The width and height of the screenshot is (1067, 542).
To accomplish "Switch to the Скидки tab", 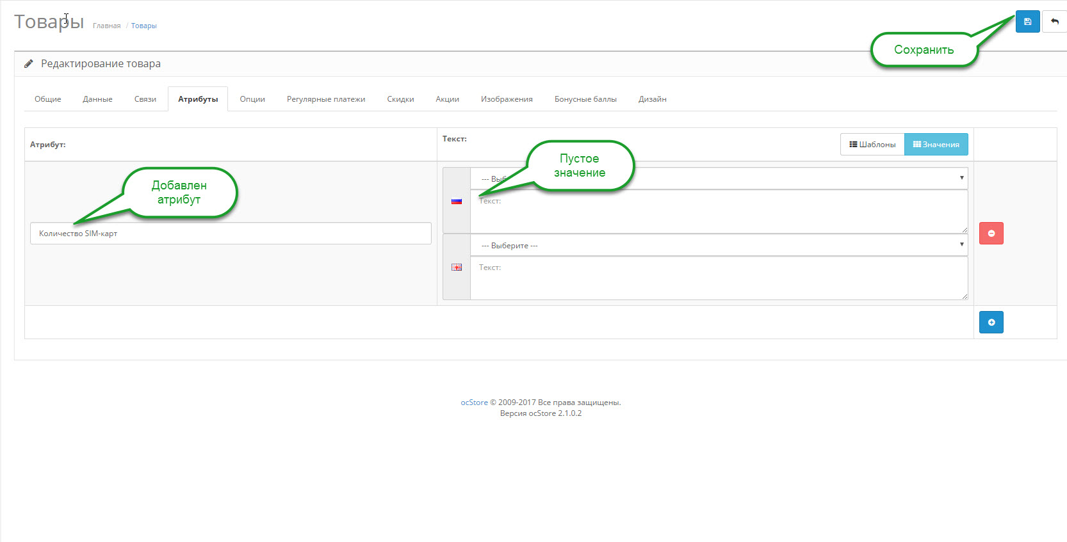I will pyautogui.click(x=400, y=99).
